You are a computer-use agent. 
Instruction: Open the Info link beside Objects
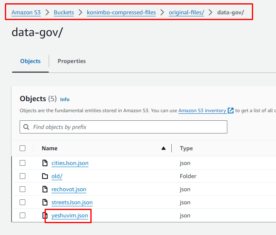tap(65, 99)
